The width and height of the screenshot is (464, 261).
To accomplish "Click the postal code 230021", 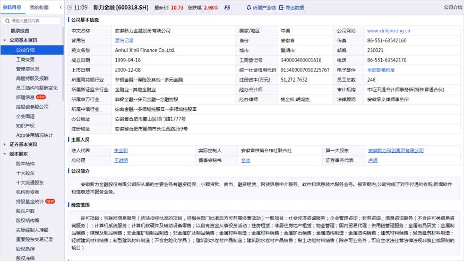I will [x=375, y=50].
